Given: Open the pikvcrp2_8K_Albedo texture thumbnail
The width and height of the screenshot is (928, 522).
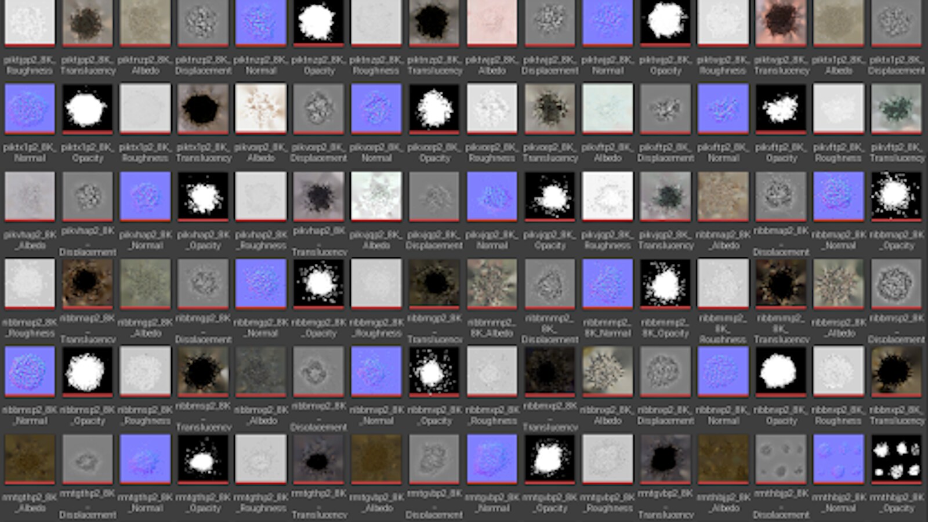Looking at the screenshot, I should click(260, 108).
